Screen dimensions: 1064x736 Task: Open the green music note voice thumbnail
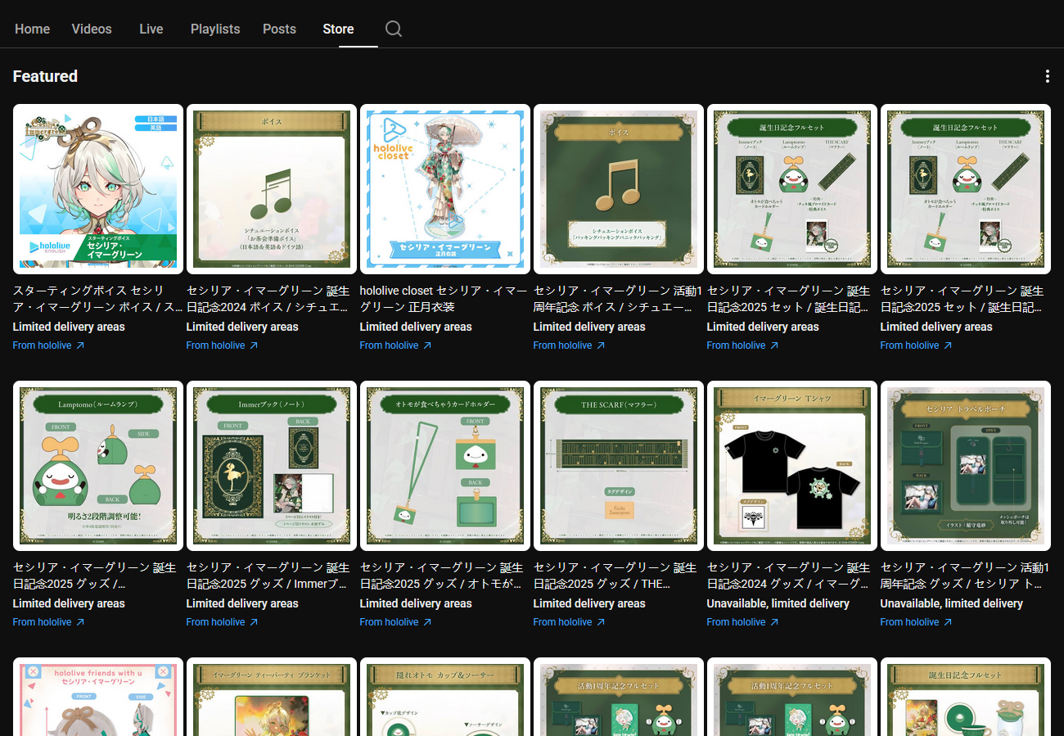coord(272,189)
